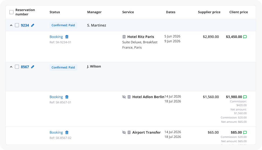Click the Commission: $420.00 detail
262x150 pixels.
tap(238, 103)
